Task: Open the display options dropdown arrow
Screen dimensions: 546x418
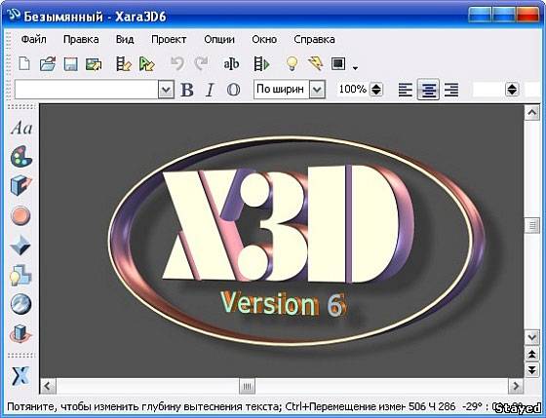Action: click(x=355, y=68)
